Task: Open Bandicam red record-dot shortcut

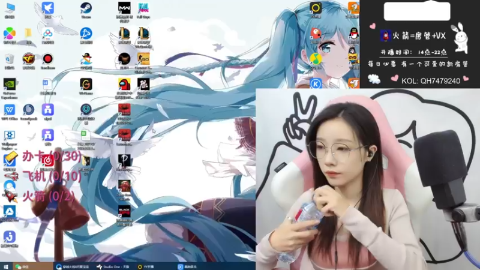Action: pos(48,59)
